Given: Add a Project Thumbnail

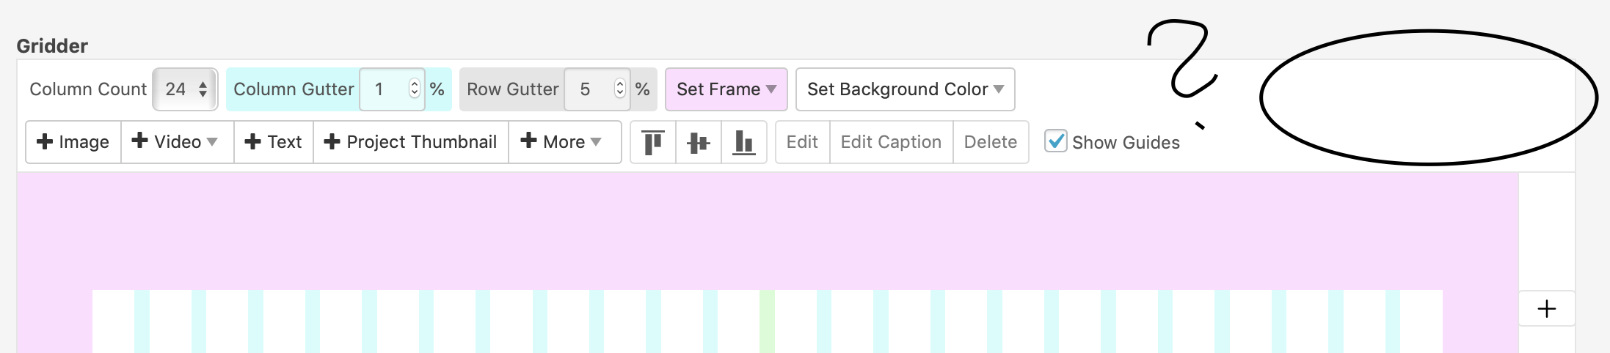Looking at the screenshot, I should coord(411,142).
